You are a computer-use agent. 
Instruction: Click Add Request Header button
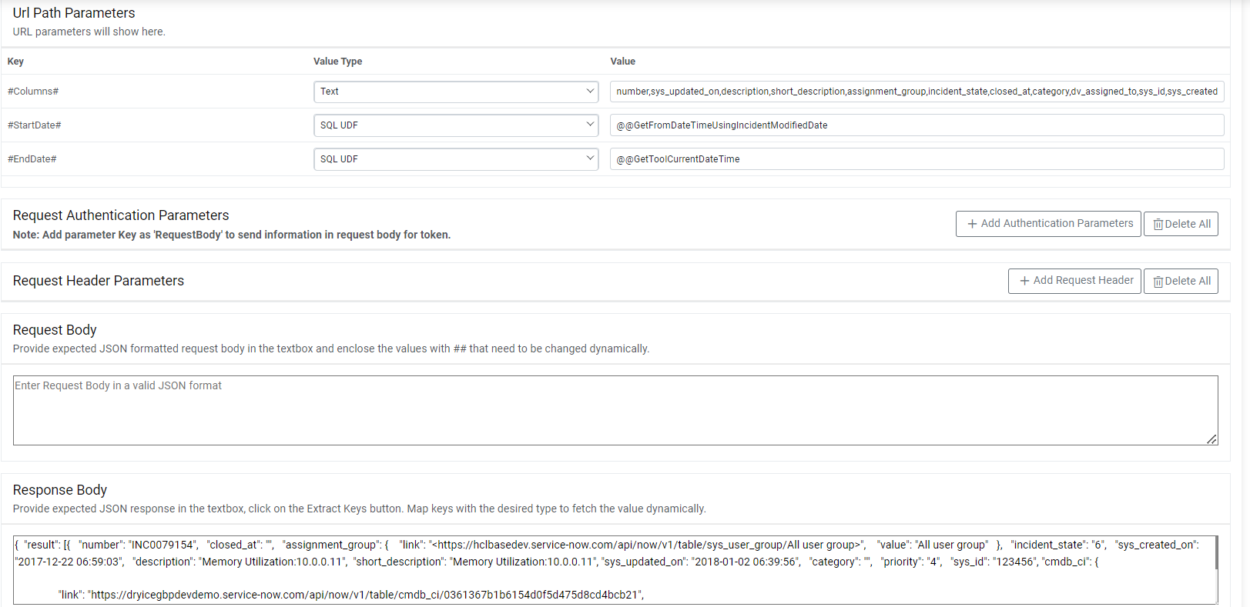[1074, 281]
